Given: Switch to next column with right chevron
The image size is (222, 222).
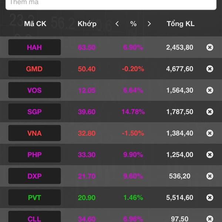Looking at the screenshot, I should (149, 24).
